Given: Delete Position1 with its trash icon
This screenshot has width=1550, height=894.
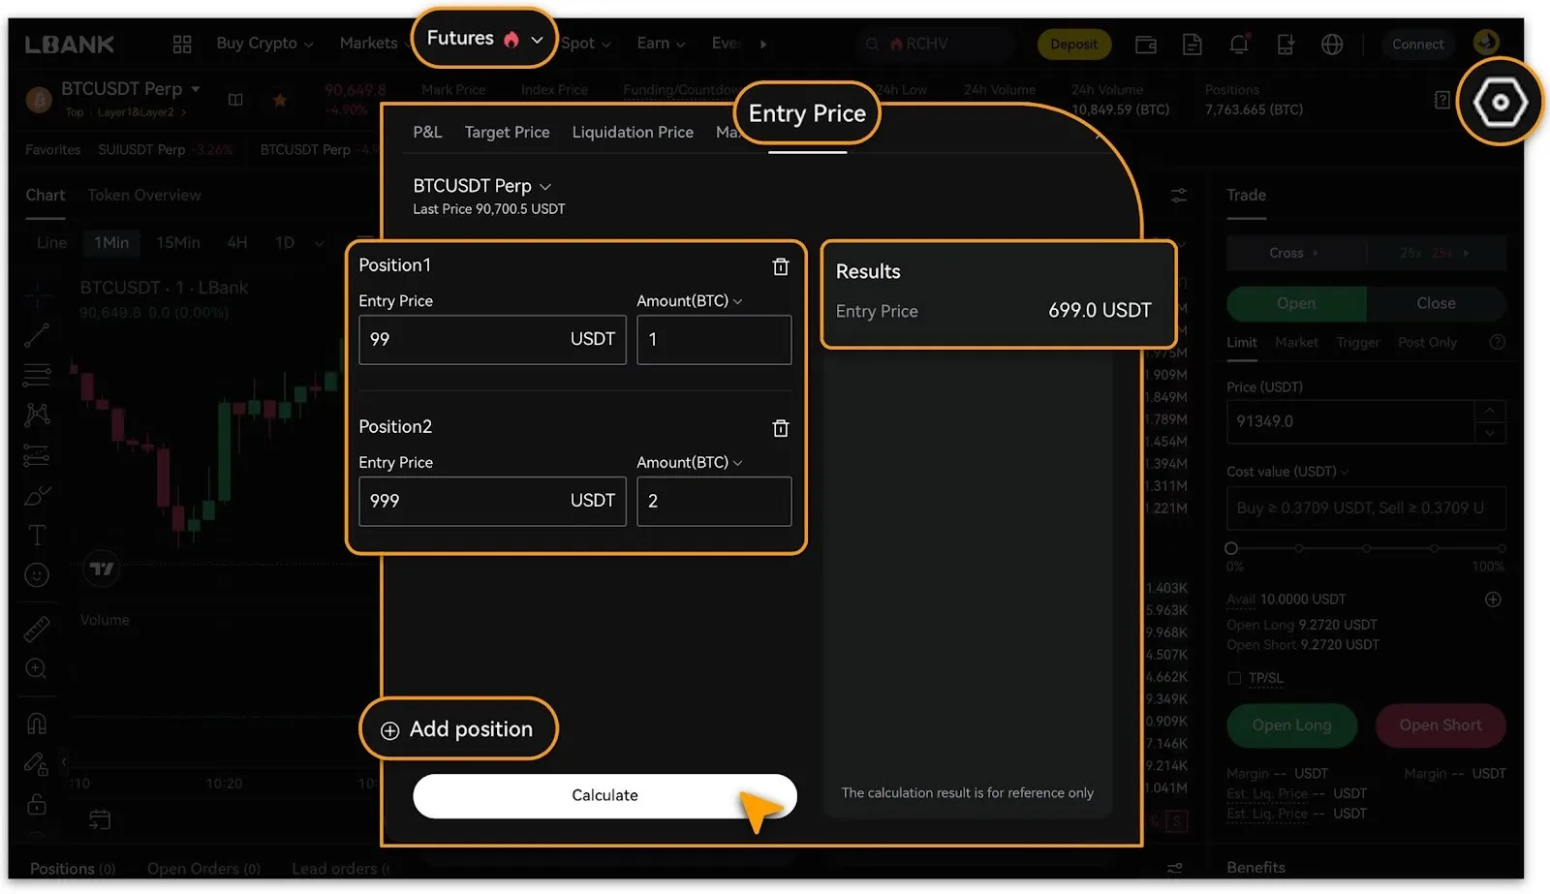Looking at the screenshot, I should click(x=780, y=267).
